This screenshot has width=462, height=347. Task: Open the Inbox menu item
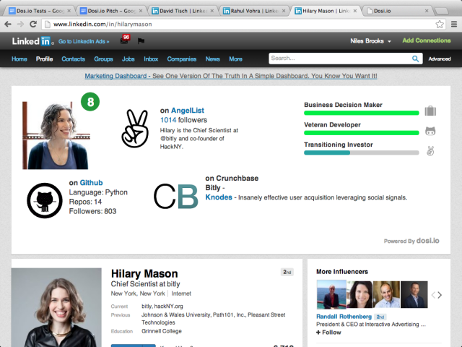(x=151, y=59)
